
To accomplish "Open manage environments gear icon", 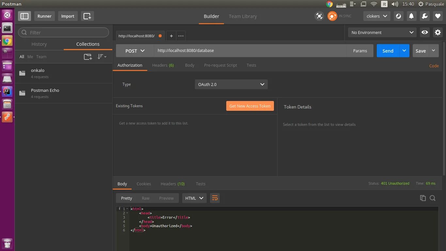I will [x=438, y=32].
